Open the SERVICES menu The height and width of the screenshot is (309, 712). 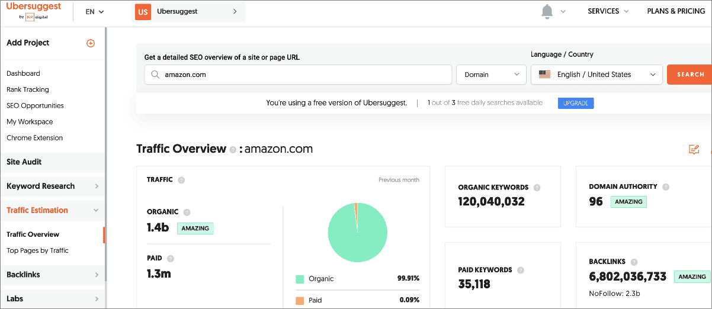607,11
